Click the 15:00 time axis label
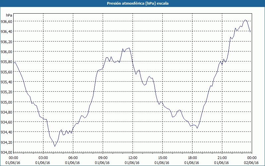 point(162,158)
